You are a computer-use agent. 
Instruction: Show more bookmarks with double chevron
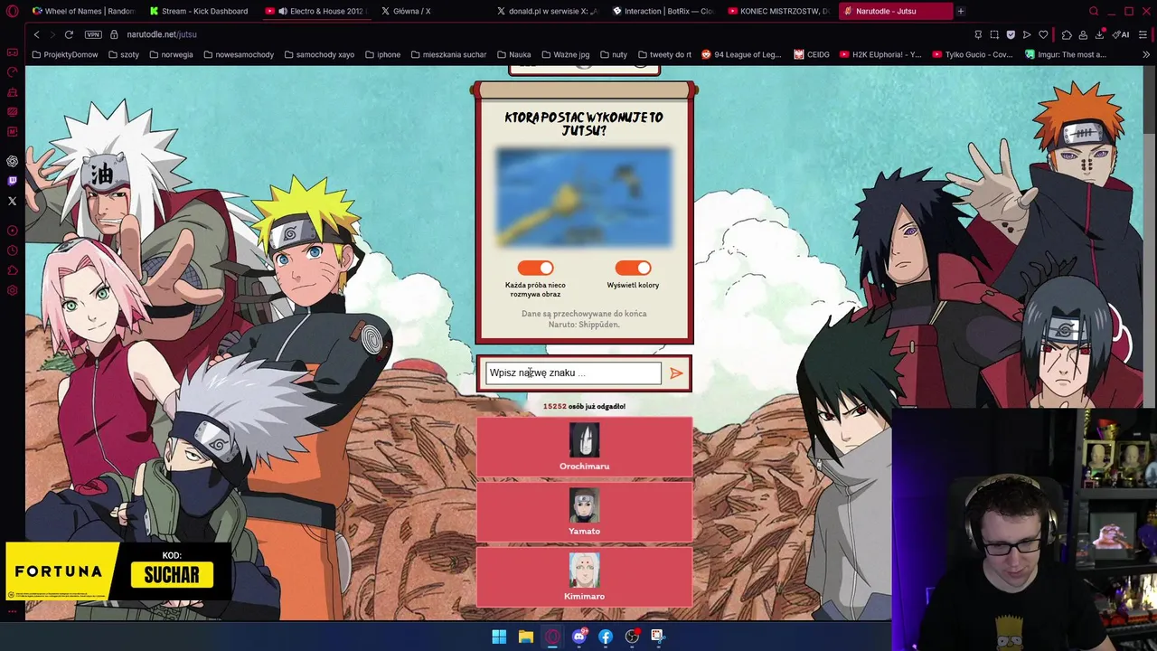pyautogui.click(x=1146, y=54)
